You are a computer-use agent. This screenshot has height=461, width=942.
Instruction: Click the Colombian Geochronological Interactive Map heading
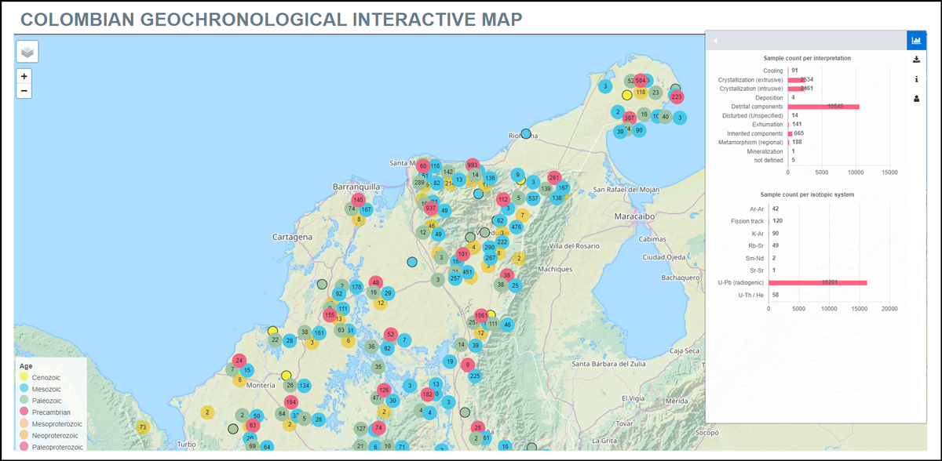click(x=272, y=20)
